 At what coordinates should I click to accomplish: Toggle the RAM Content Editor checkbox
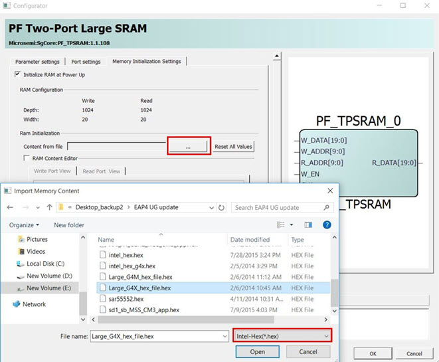26,158
